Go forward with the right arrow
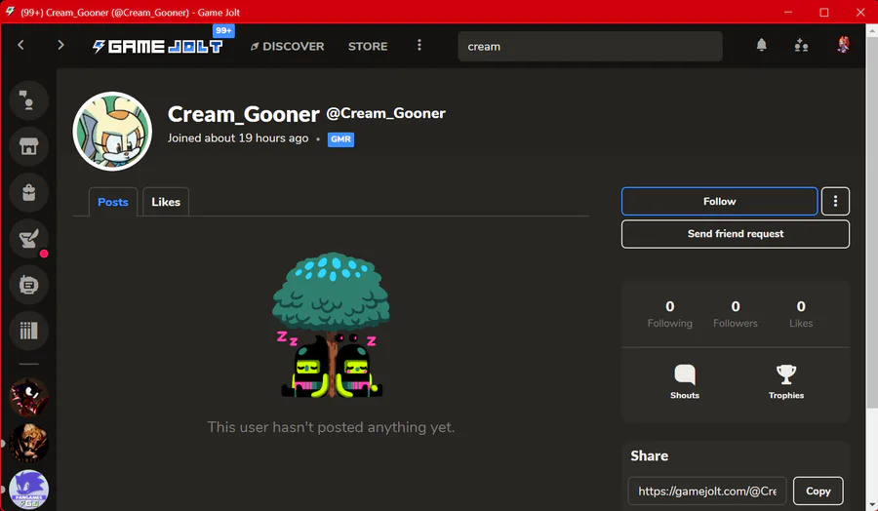878x511 pixels. [60, 45]
